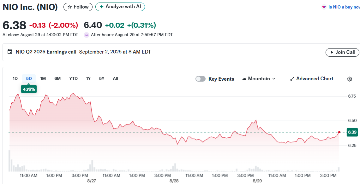Click the Follow button
Screen dimensions: 360x184
[x=78, y=7]
